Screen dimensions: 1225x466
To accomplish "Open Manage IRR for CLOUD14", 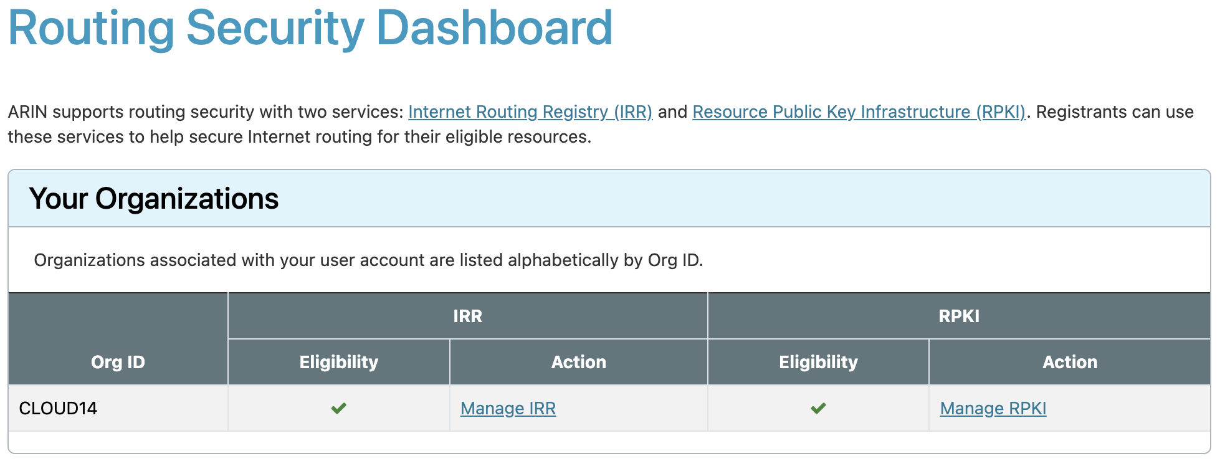I will coord(508,409).
